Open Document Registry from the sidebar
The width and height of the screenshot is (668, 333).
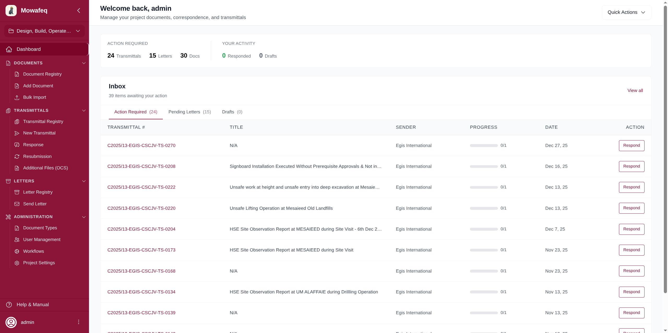tap(17, 74)
